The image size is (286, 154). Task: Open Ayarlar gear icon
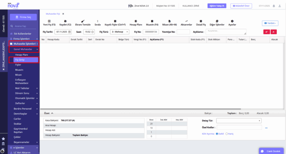(x=232, y=21)
